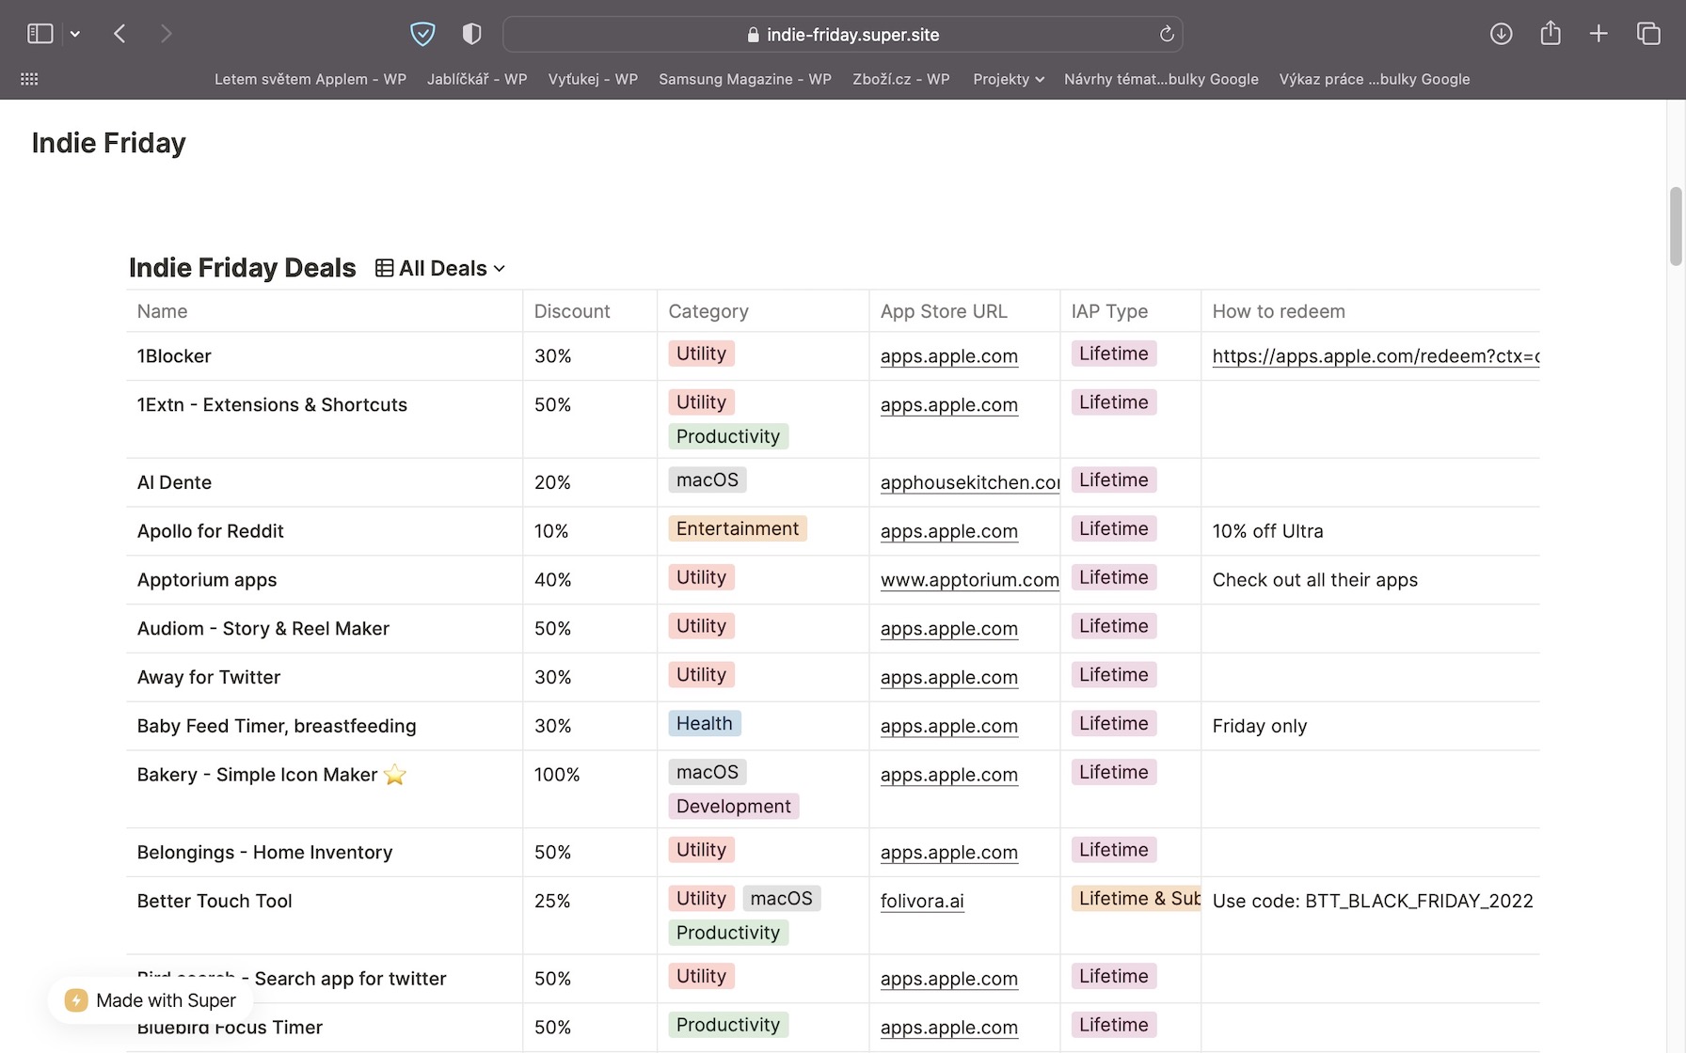Viewport: 1686px width, 1053px height.
Task: Open Samsung Magazine - WP bookmark
Action: tap(744, 79)
